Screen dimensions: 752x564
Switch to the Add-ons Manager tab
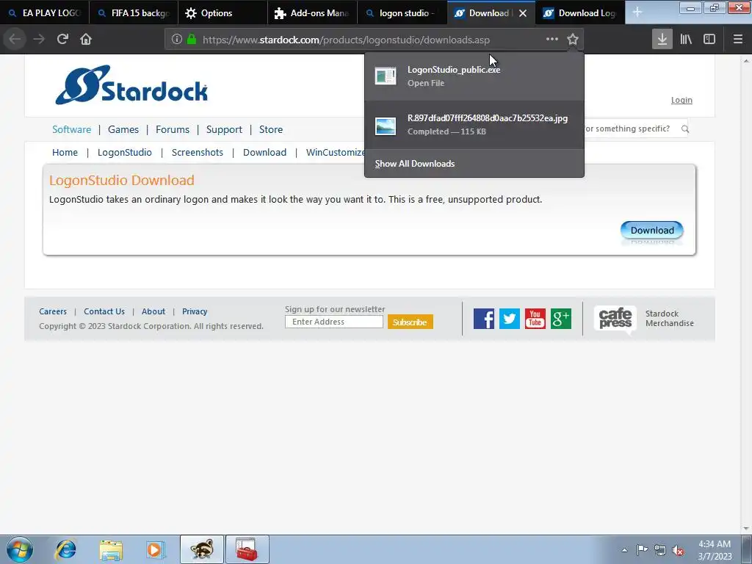(x=312, y=13)
